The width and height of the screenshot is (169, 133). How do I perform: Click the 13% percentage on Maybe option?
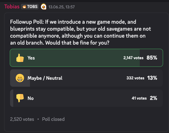[152, 78]
